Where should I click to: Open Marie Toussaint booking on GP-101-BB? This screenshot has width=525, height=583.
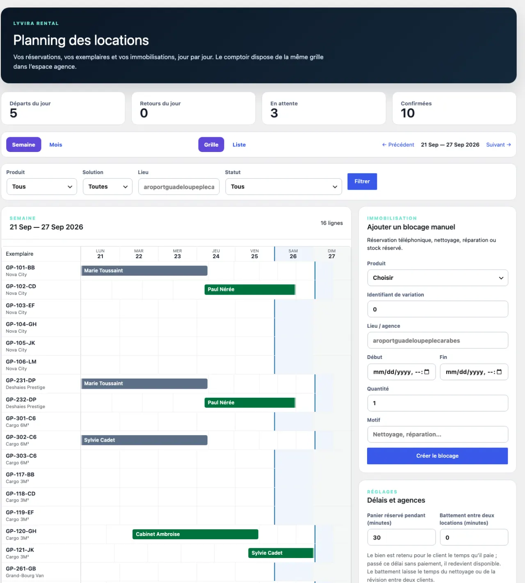point(144,271)
